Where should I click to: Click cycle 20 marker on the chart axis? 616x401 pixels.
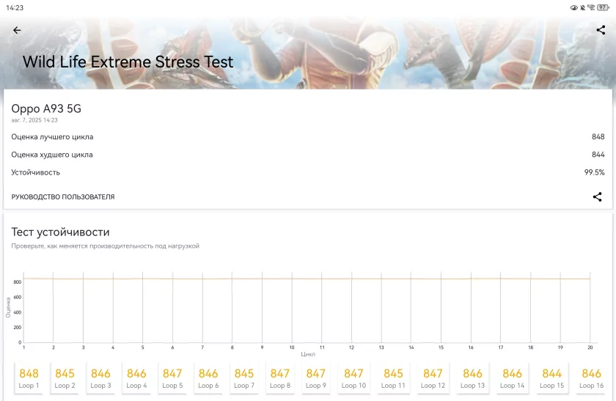tap(590, 347)
